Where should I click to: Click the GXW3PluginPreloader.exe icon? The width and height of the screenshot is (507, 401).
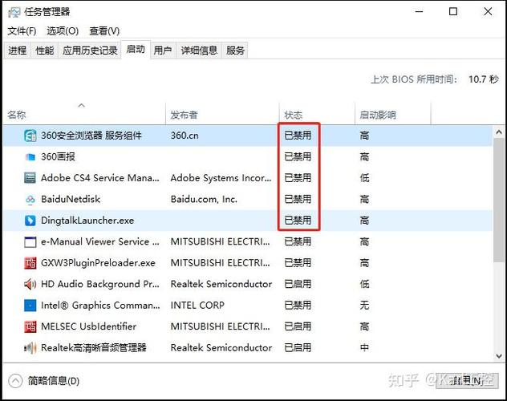tap(30, 263)
